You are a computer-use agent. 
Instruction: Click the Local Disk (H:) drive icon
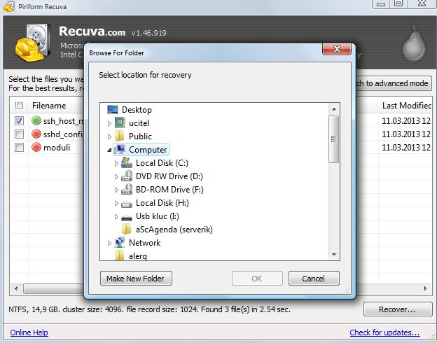(127, 204)
